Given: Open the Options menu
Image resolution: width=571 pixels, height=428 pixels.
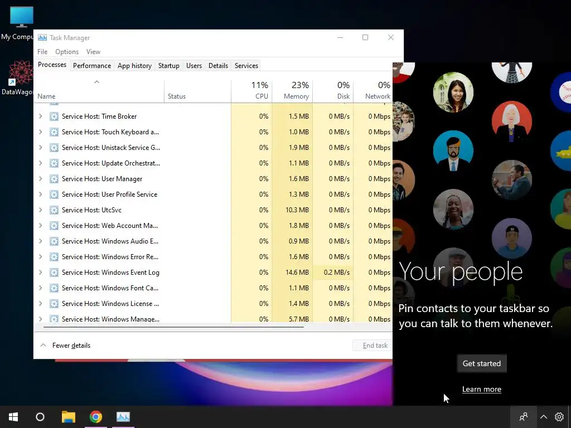Looking at the screenshot, I should pyautogui.click(x=67, y=52).
